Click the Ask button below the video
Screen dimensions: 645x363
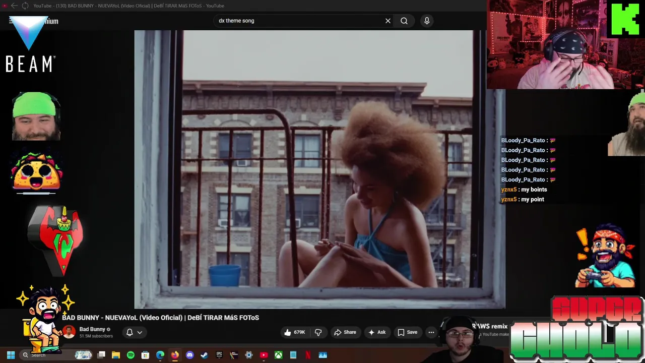(x=376, y=332)
